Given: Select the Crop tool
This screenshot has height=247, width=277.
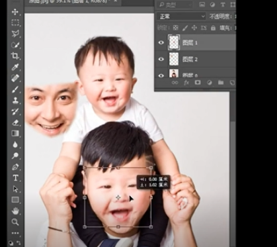Looking at the screenshot, I should [15, 56].
